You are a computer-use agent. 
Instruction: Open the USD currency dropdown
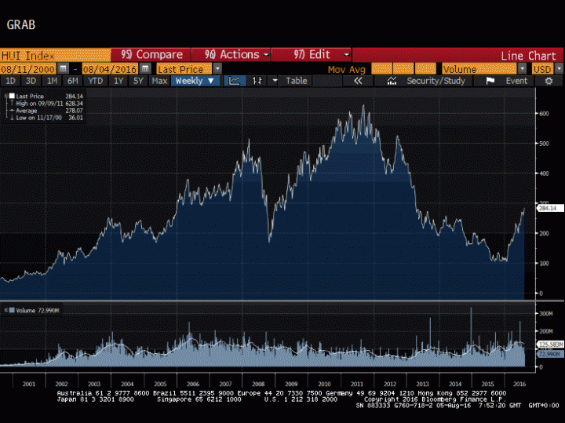click(559, 69)
